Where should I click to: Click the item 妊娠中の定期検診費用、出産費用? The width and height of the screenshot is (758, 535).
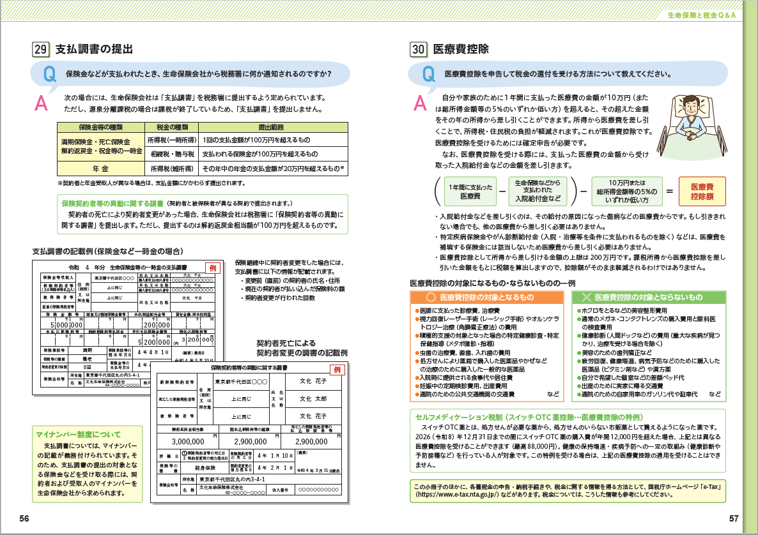[x=461, y=386]
